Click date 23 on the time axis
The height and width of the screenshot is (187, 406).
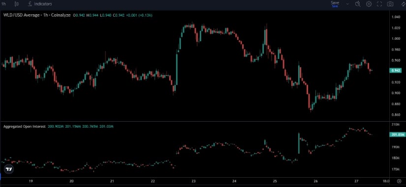point(193,181)
